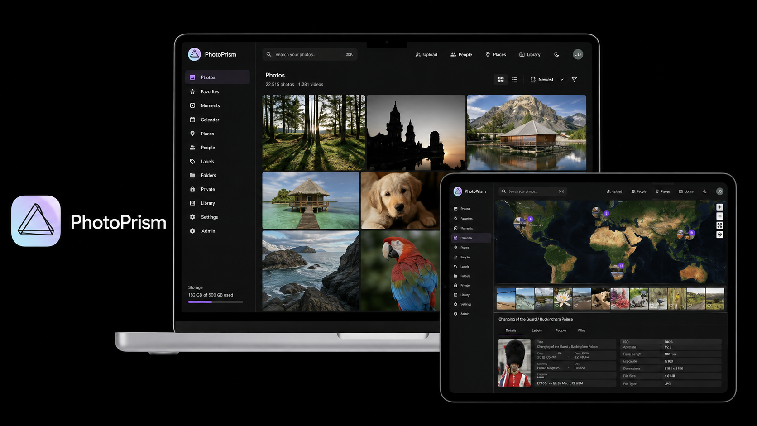The height and width of the screenshot is (426, 757).
Task: Open the JD account avatar on laptop
Action: [x=578, y=54]
